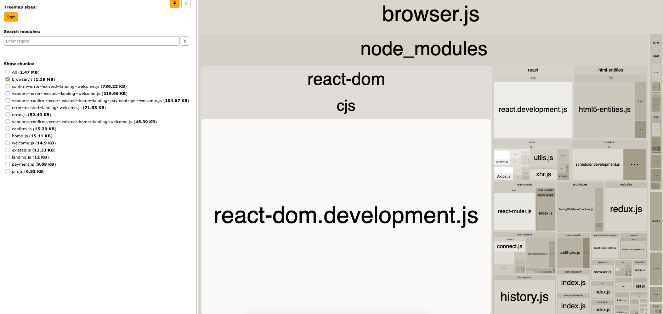
Task: Click the html-entities folder header
Action: (610, 70)
